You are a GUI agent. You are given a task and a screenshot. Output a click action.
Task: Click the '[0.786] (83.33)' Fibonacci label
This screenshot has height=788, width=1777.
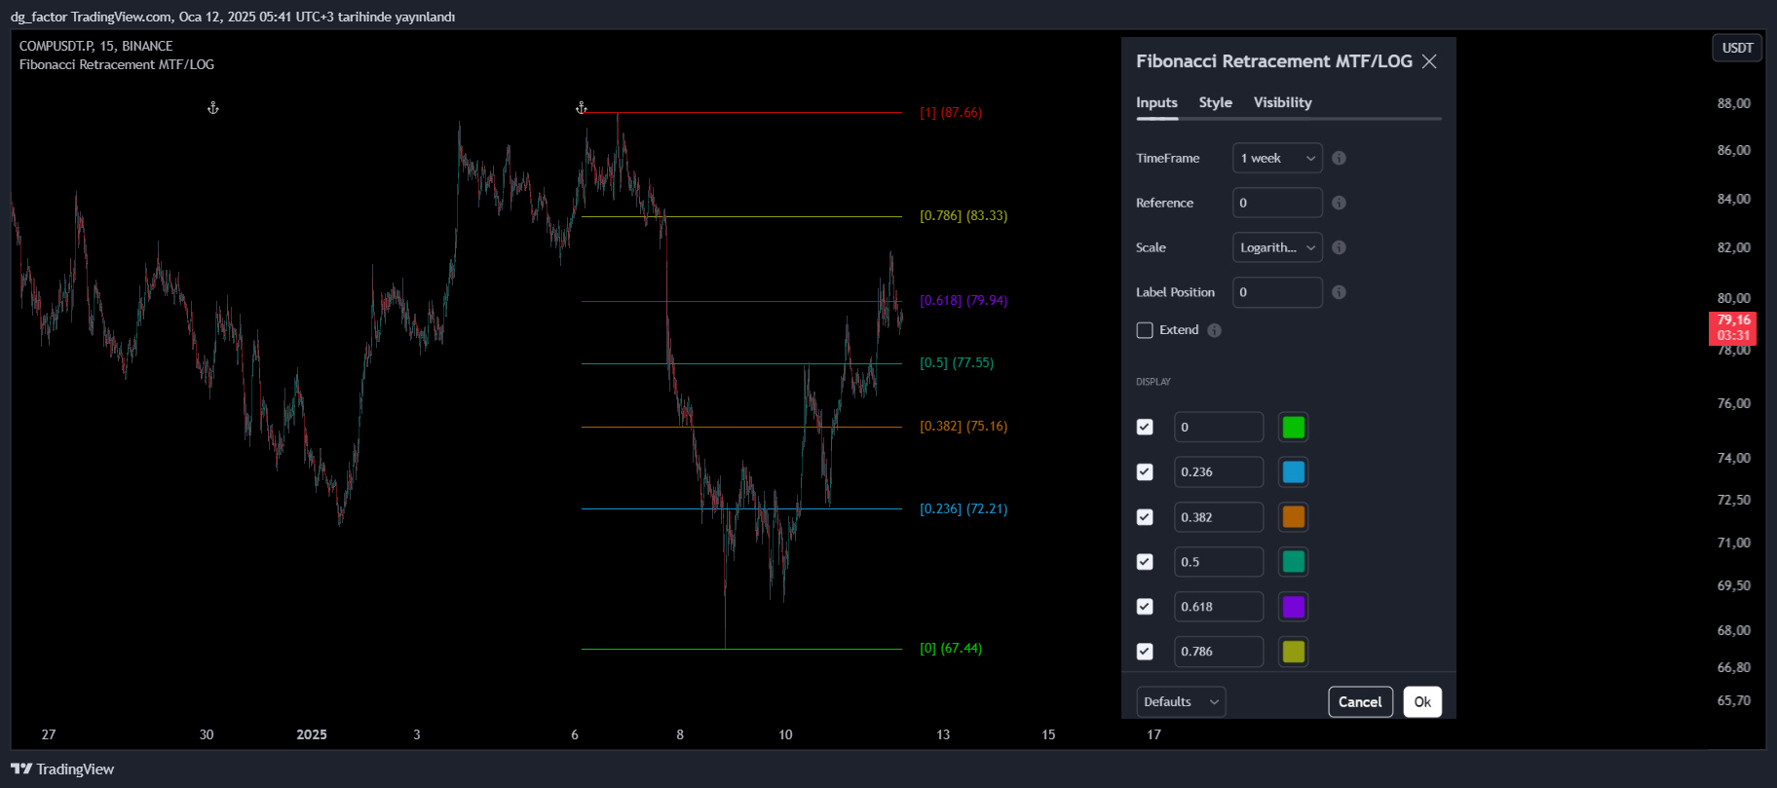coord(964,215)
